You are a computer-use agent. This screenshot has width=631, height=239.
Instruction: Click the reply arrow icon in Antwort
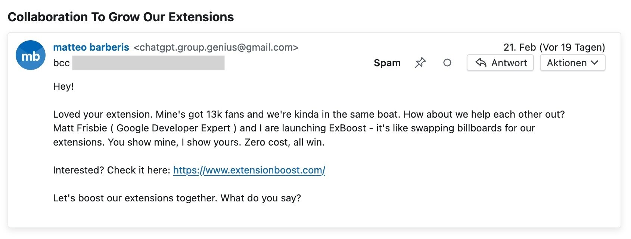click(481, 63)
